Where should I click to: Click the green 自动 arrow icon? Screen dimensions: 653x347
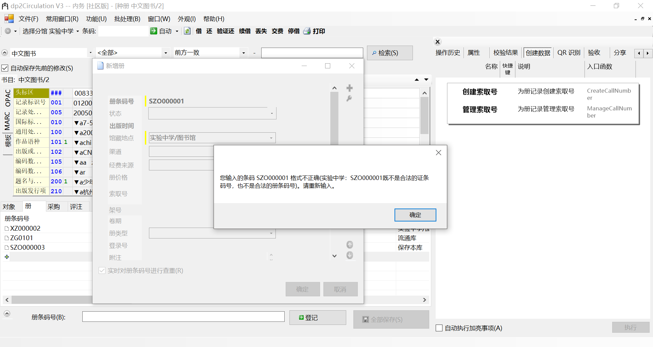point(154,31)
